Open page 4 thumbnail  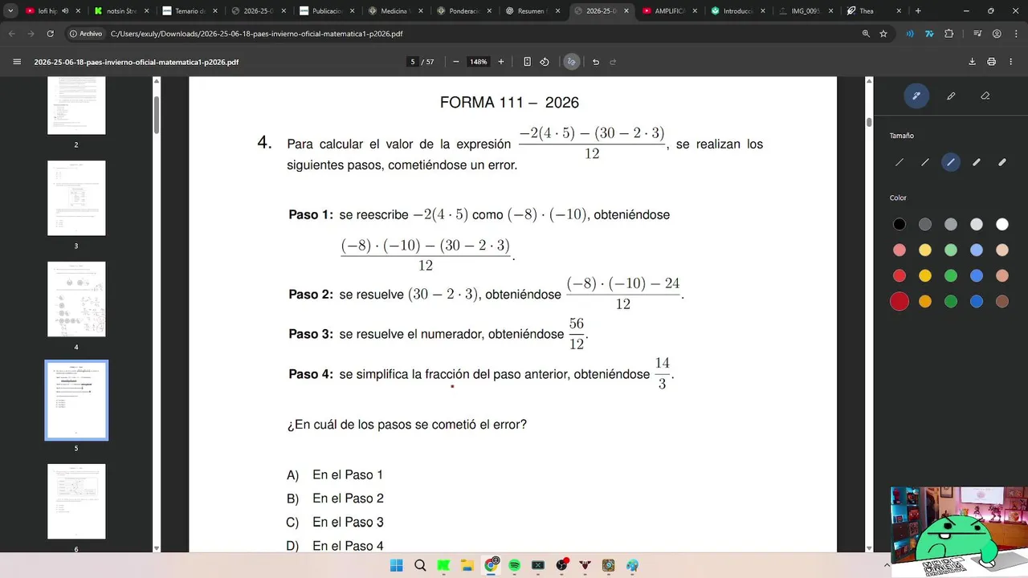[x=76, y=299]
